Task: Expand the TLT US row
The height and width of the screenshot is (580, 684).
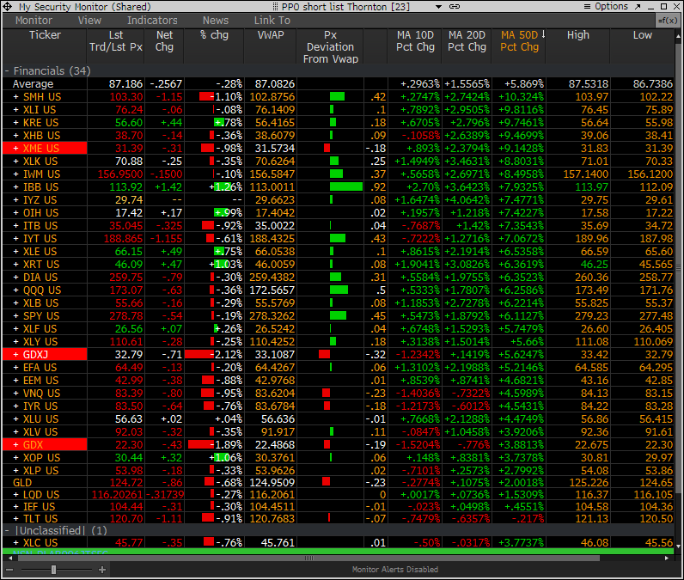Action: [15, 519]
